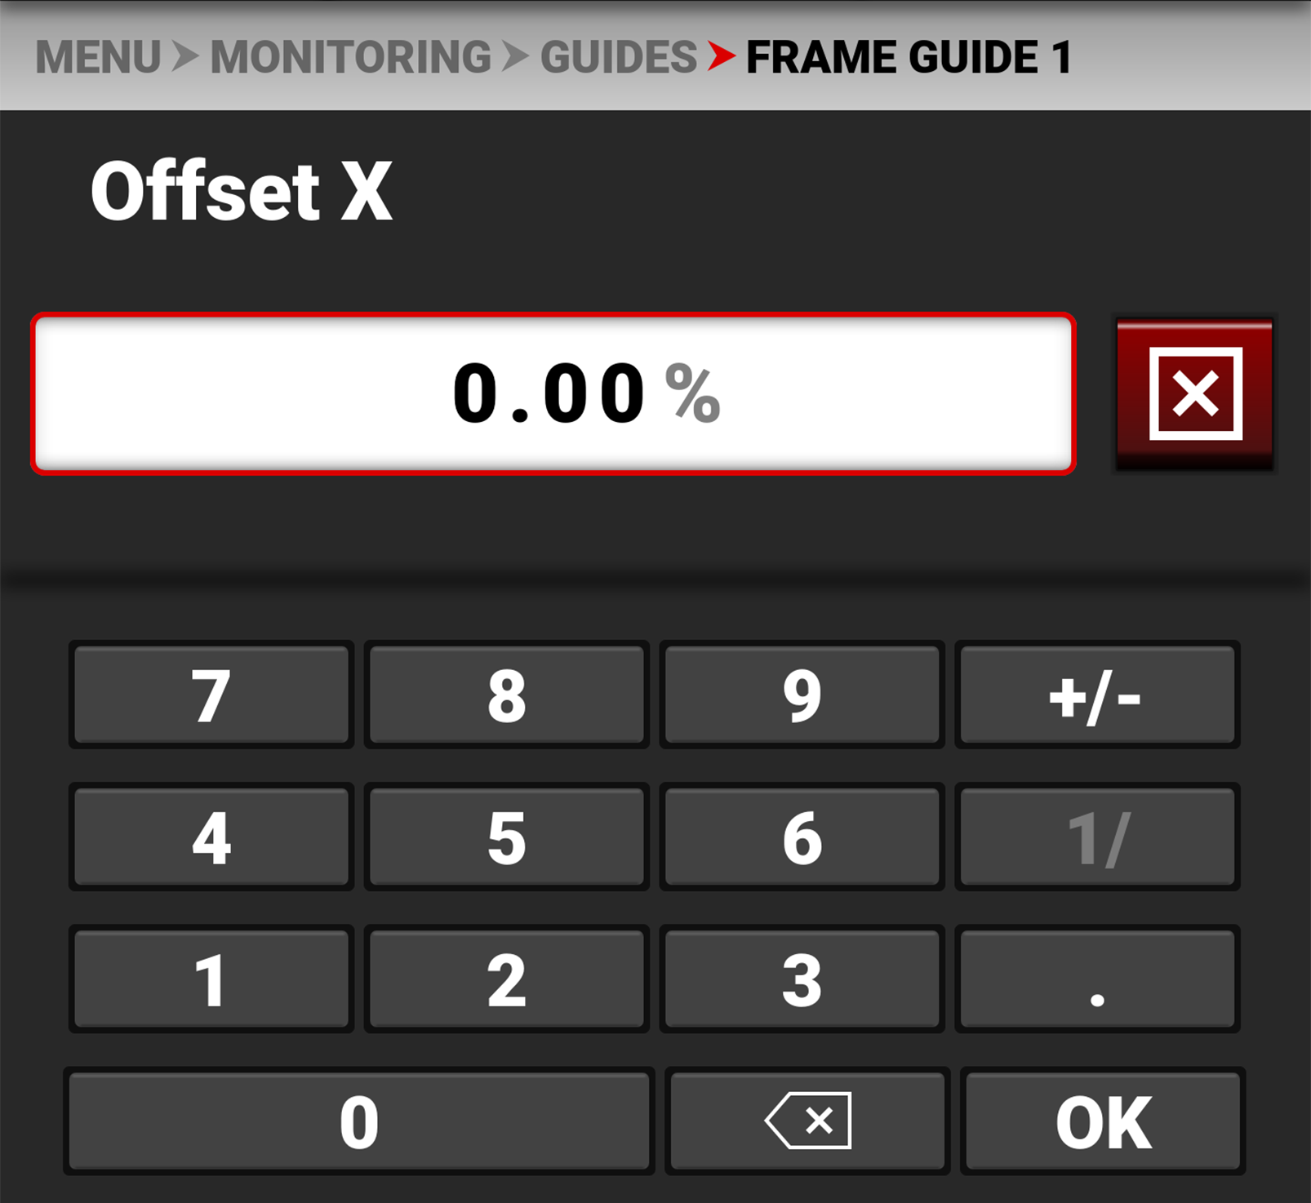Tap the number 6 key

(x=802, y=837)
